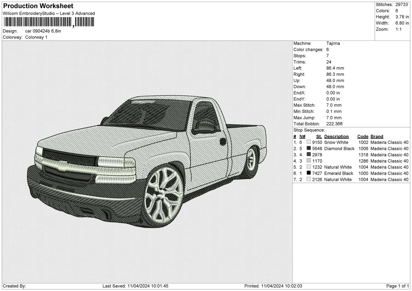Click the 'St.' column header
Image resolution: width=412 pixels, height=291 pixels.
[x=319, y=136]
